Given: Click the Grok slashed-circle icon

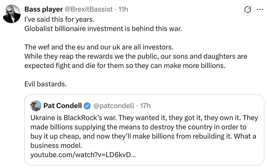Looking at the screenshot, I should tap(248, 10).
